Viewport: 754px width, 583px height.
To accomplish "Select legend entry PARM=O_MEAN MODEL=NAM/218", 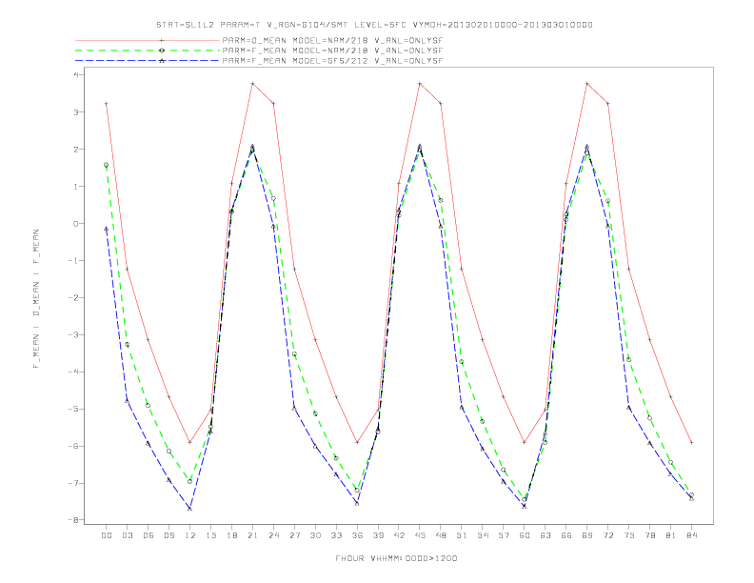I will coord(332,40).
